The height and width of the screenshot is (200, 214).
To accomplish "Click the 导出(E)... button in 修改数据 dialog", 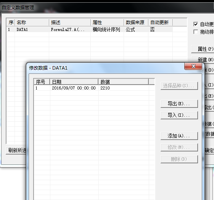I will point(179,104).
